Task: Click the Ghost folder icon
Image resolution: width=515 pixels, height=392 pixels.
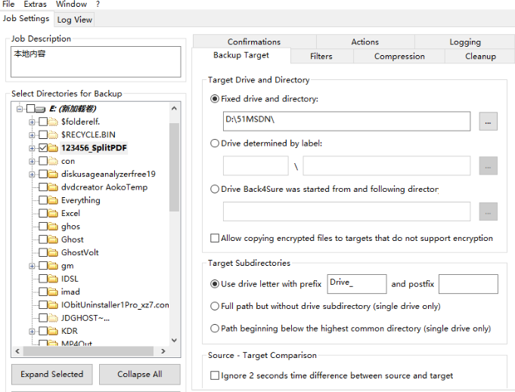Action: click(x=53, y=239)
